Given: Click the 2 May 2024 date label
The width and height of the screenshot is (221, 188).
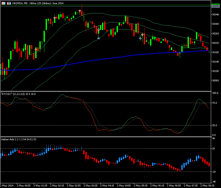Looking at the screenshot, I should pos(7,185).
